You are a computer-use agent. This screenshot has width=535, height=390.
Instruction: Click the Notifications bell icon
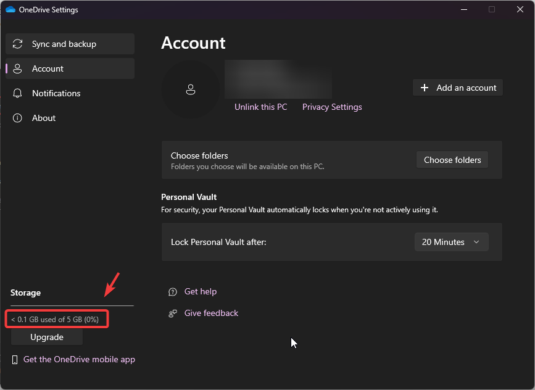[18, 94]
